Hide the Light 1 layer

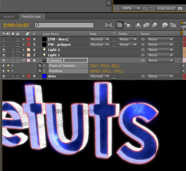pyautogui.click(x=4, y=55)
